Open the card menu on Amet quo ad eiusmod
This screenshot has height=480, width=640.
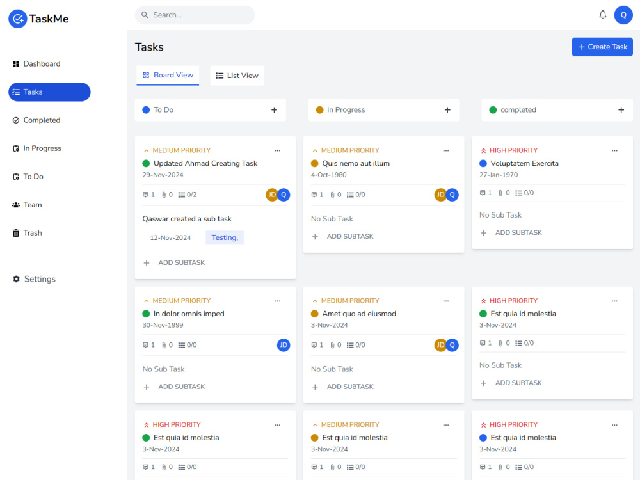[445, 301]
